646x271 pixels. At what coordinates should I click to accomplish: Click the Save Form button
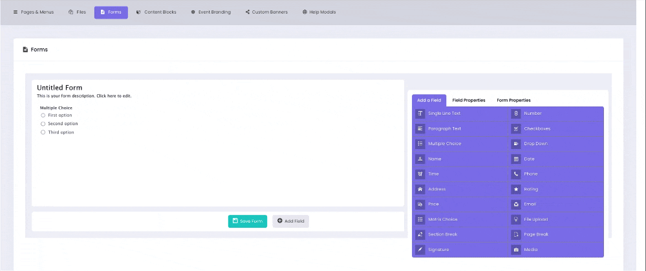click(x=247, y=221)
